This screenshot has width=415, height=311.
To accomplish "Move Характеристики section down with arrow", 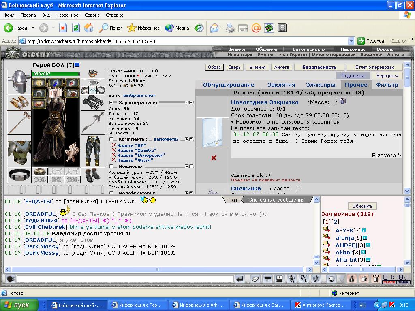I will 191,102.
